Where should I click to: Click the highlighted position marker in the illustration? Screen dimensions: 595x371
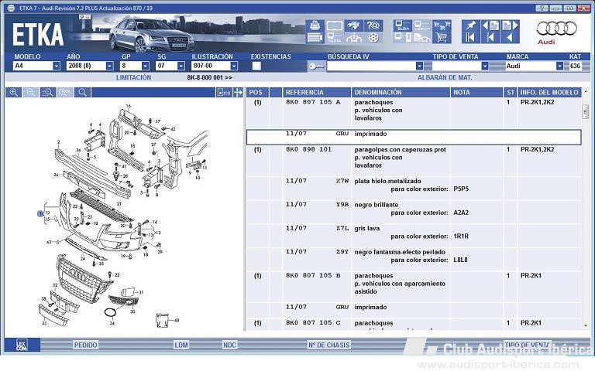(x=40, y=214)
